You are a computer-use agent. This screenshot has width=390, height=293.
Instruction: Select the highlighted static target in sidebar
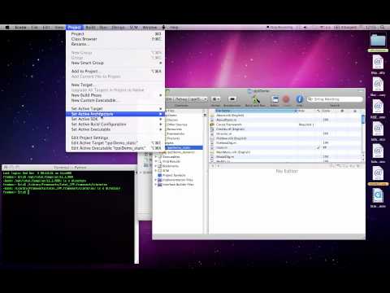(184, 147)
